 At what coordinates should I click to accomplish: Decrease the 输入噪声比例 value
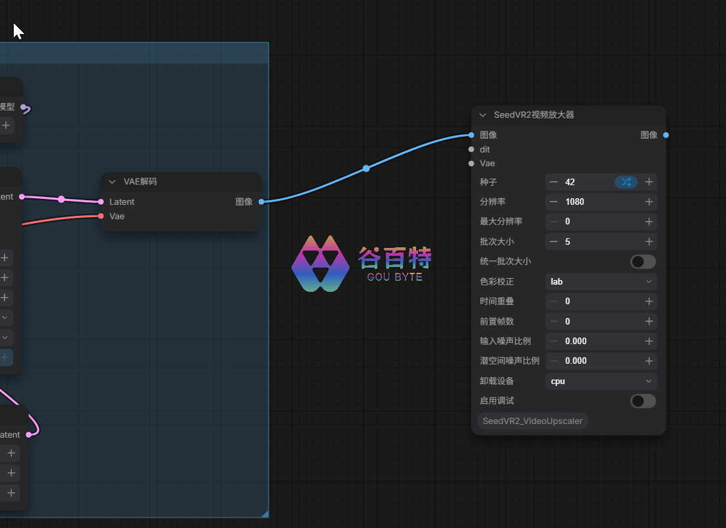(x=554, y=342)
